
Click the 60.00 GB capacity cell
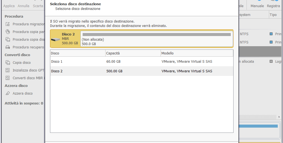pos(113,61)
